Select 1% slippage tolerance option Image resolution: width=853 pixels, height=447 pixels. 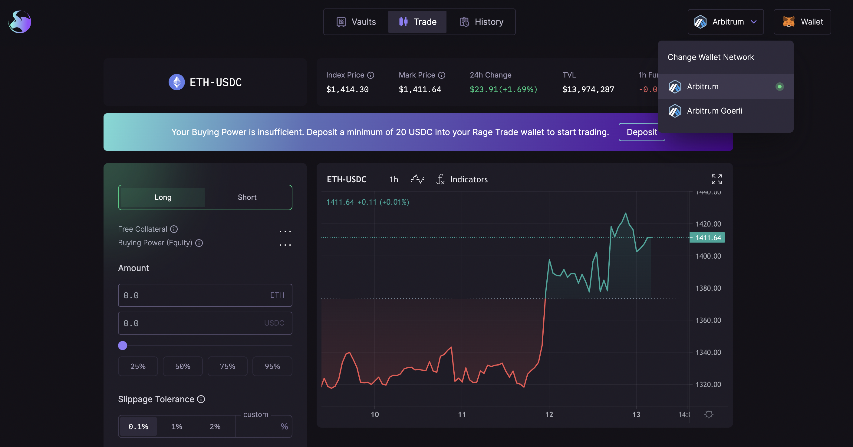[176, 426]
